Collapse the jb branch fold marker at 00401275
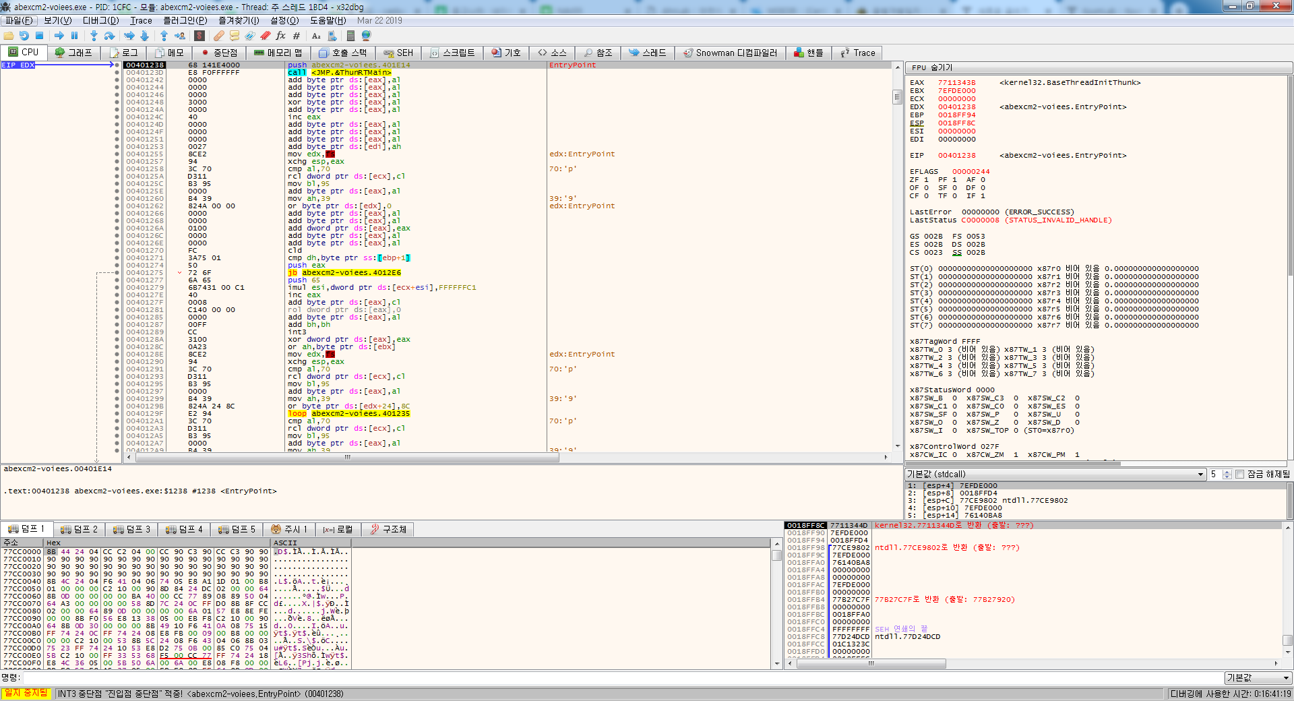 point(180,272)
